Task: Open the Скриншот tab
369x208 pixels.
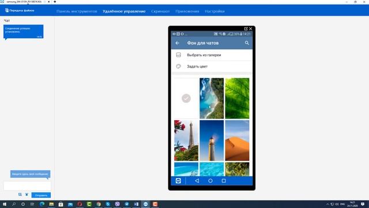Action: tap(160, 12)
